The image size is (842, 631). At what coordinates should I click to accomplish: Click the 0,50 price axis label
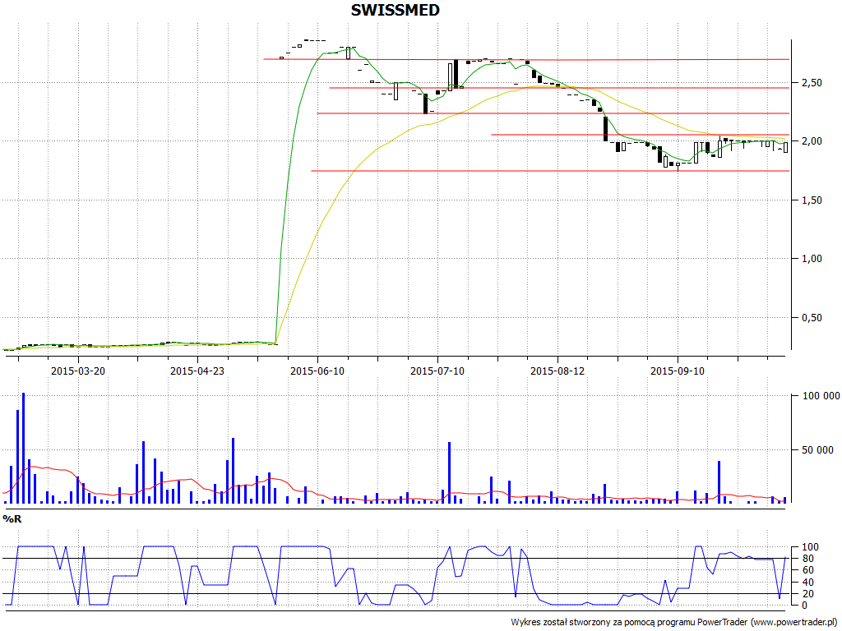pyautogui.click(x=812, y=318)
